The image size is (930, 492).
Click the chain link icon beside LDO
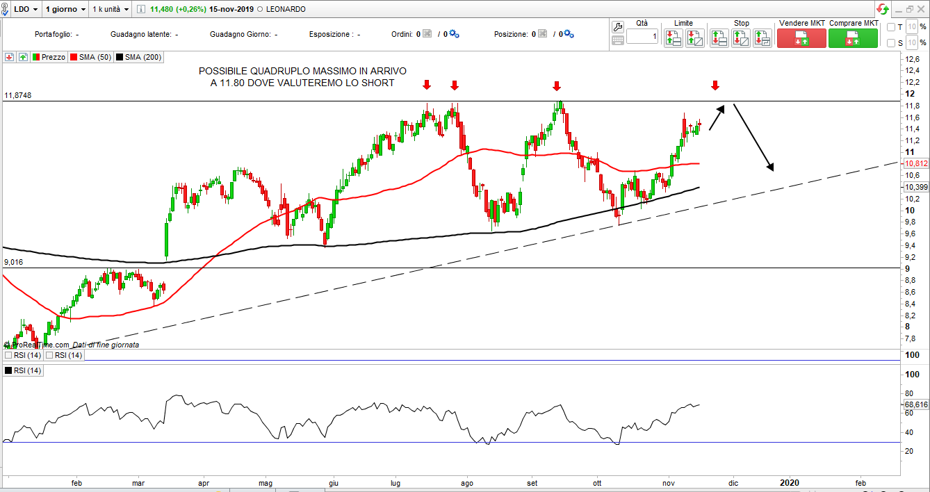click(6, 10)
